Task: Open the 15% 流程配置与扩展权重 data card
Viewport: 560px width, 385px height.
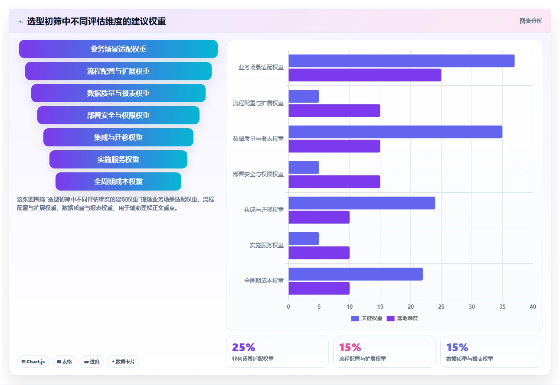Action: coord(384,352)
